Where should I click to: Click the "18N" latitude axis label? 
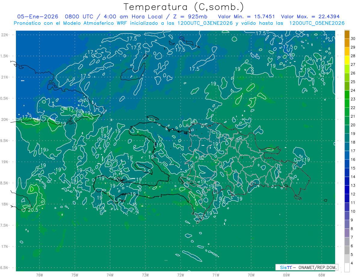pos(4,204)
